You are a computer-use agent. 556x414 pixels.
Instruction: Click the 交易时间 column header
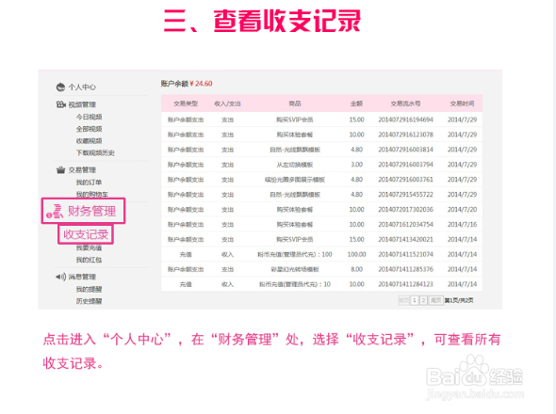click(462, 103)
